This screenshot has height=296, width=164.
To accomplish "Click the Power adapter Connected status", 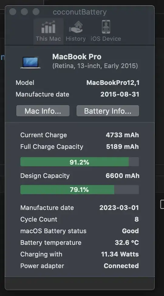I will (x=121, y=266).
